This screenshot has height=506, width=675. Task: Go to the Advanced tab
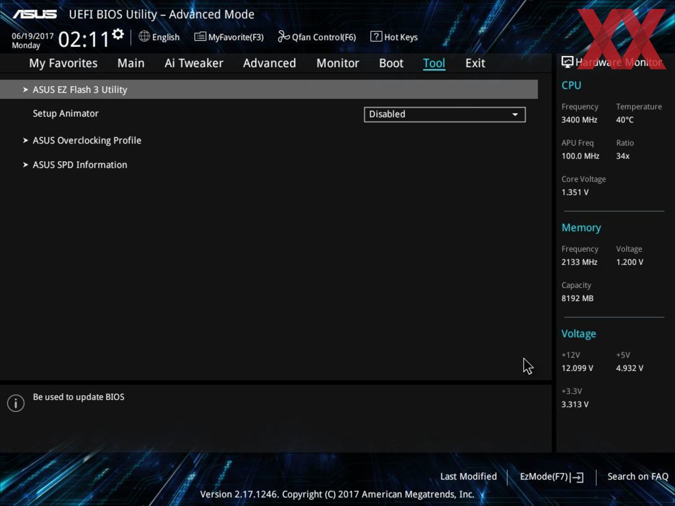[270, 63]
